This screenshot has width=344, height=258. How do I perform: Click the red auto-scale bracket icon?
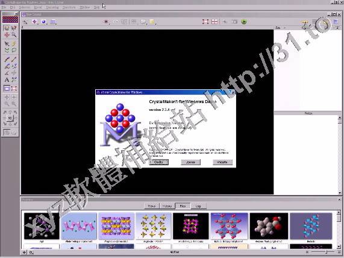coord(205,22)
